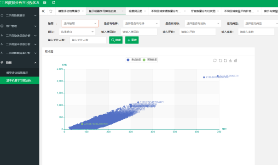
Task: Click the 输入厅数 input field
Action: coord(197,32)
